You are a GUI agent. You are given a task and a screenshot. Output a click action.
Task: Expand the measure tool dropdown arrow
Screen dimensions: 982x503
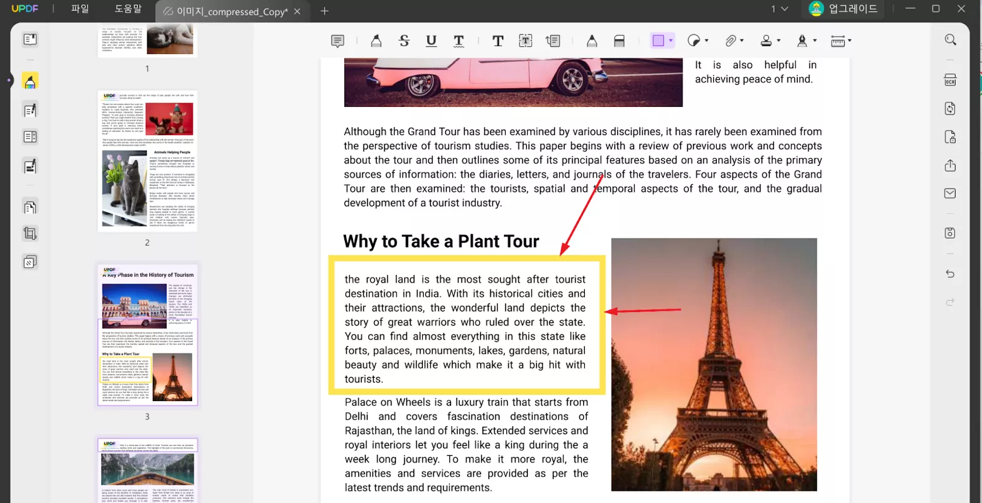pyautogui.click(x=850, y=41)
